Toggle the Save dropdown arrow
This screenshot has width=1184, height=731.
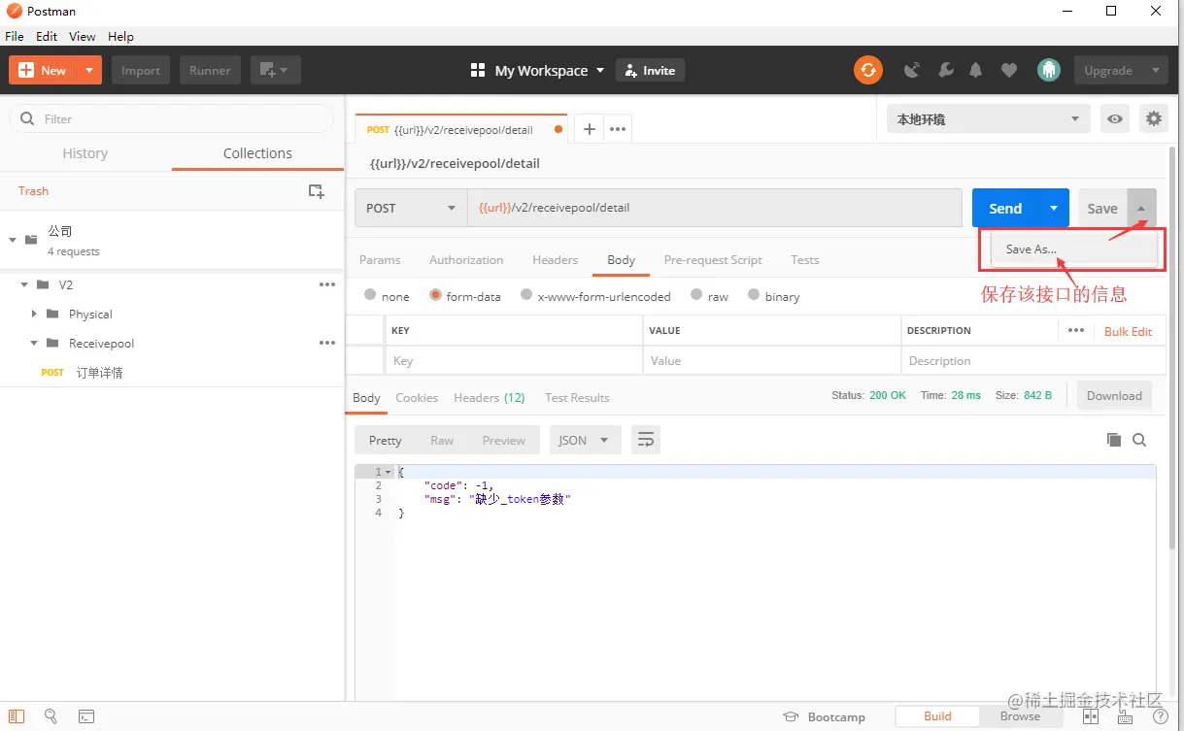tap(1141, 208)
